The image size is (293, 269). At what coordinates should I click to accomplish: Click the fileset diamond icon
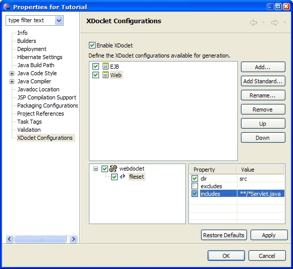122,177
